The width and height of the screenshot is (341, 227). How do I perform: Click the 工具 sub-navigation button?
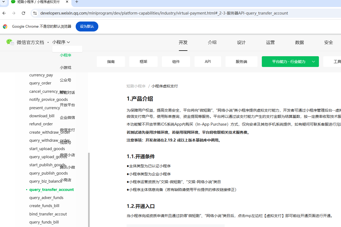pos(332,62)
